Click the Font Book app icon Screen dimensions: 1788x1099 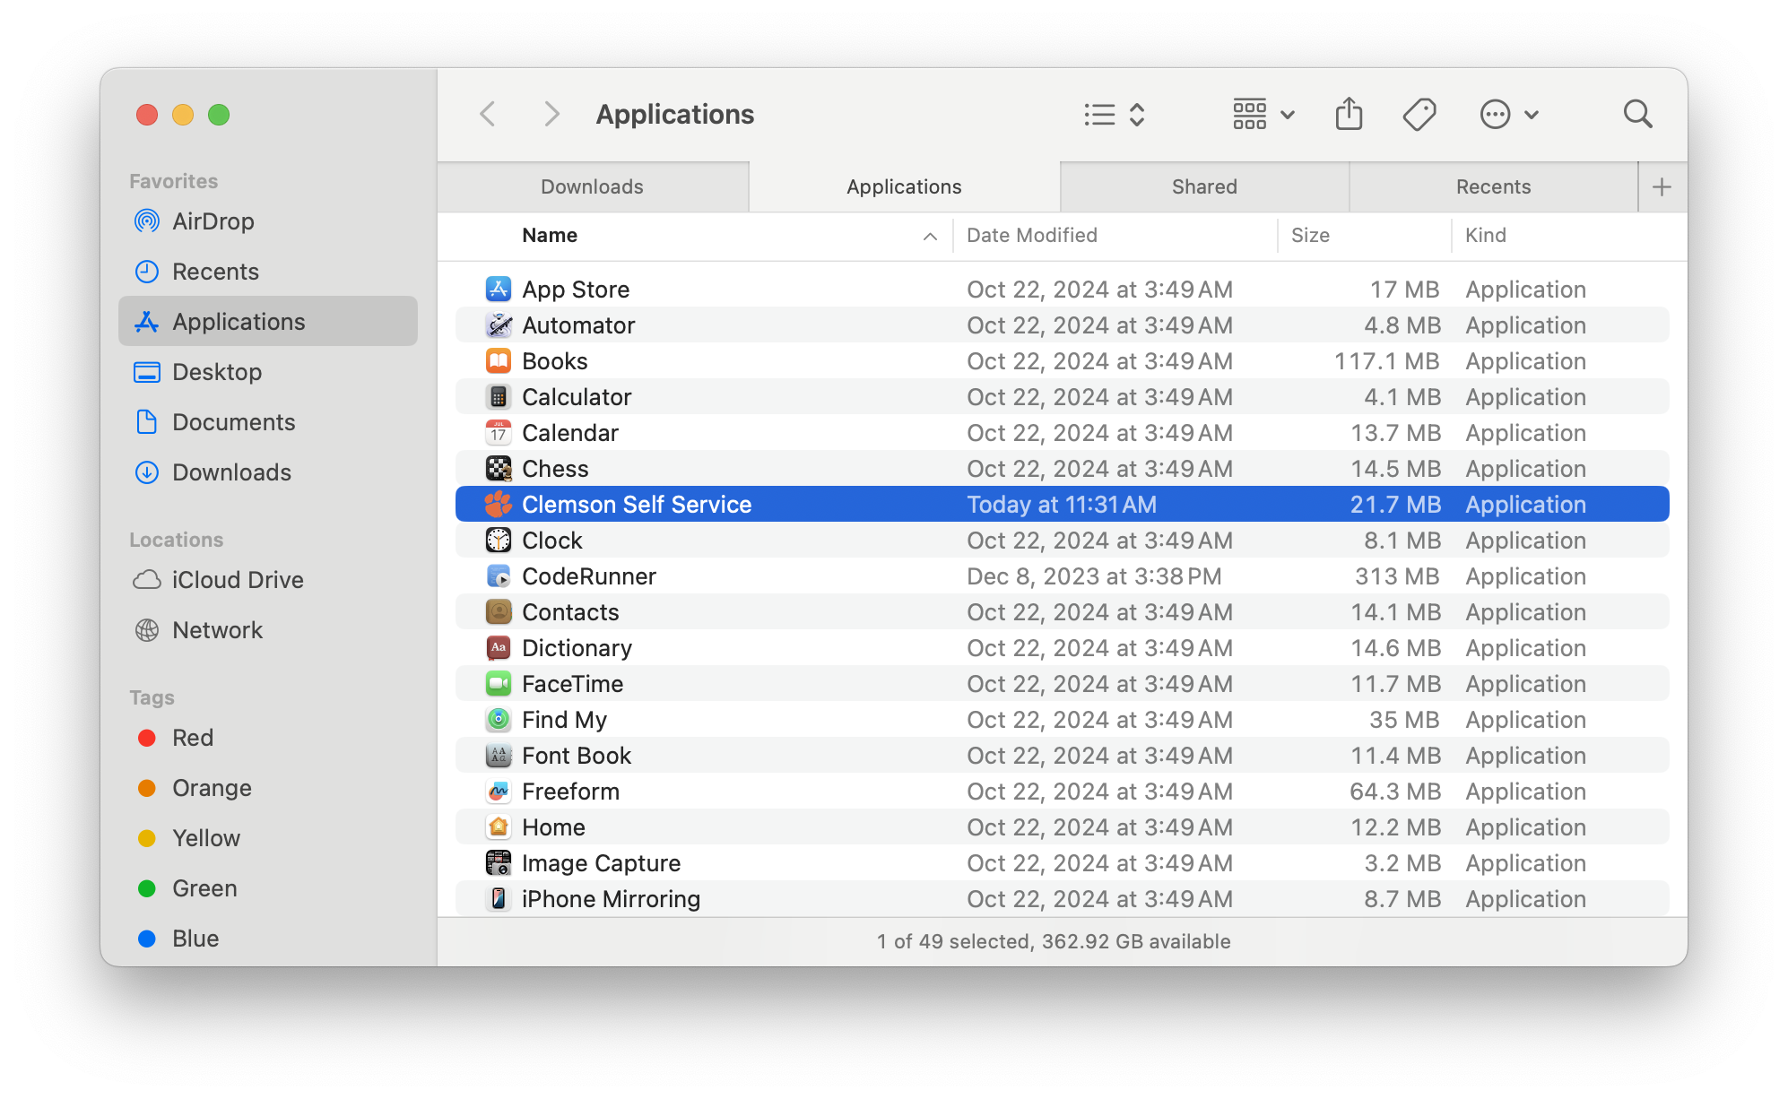coord(499,755)
